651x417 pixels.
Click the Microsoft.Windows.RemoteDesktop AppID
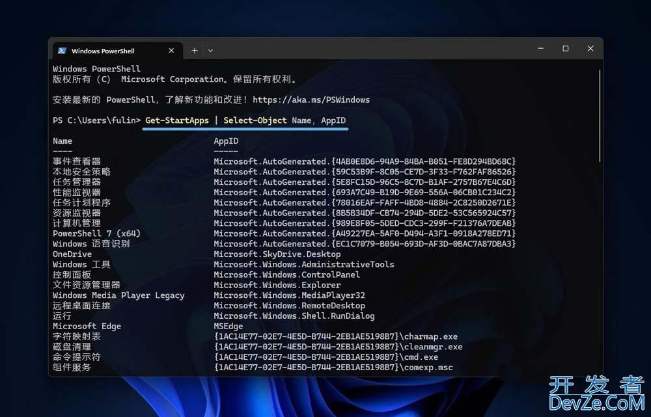pos(290,306)
